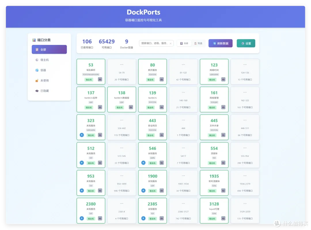Click the TCP/TCP6 label on port 80
This screenshot has width=311, height=230.
point(153,75)
